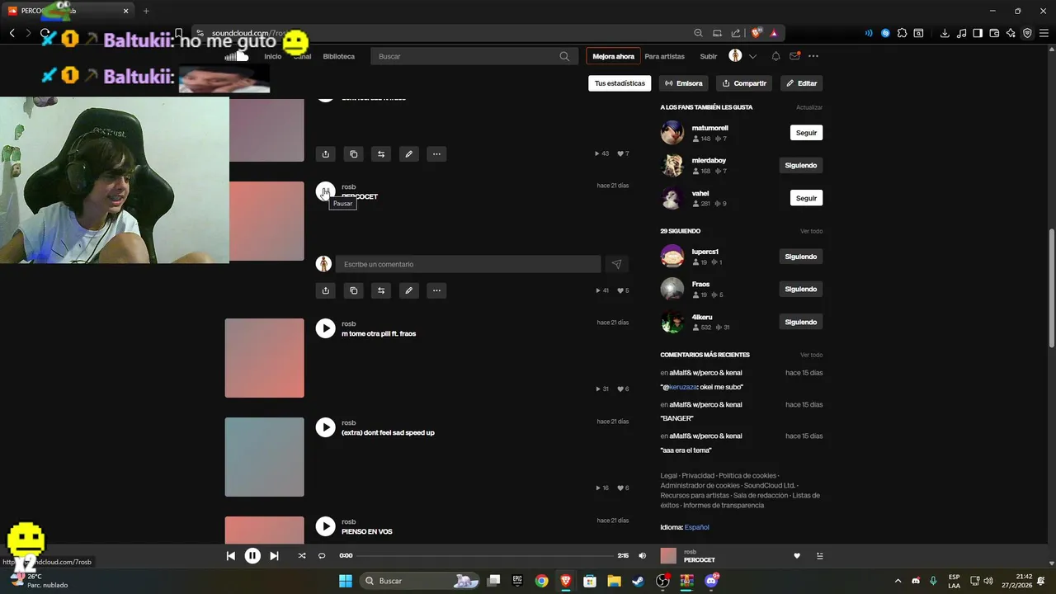Open the Inicio tab
Screen dimensions: 1056x594
pyautogui.click(x=272, y=56)
